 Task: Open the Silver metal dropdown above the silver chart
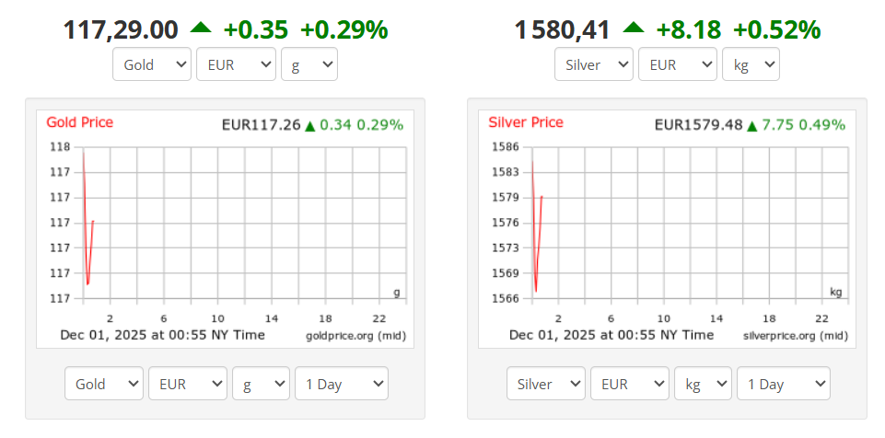(x=594, y=65)
